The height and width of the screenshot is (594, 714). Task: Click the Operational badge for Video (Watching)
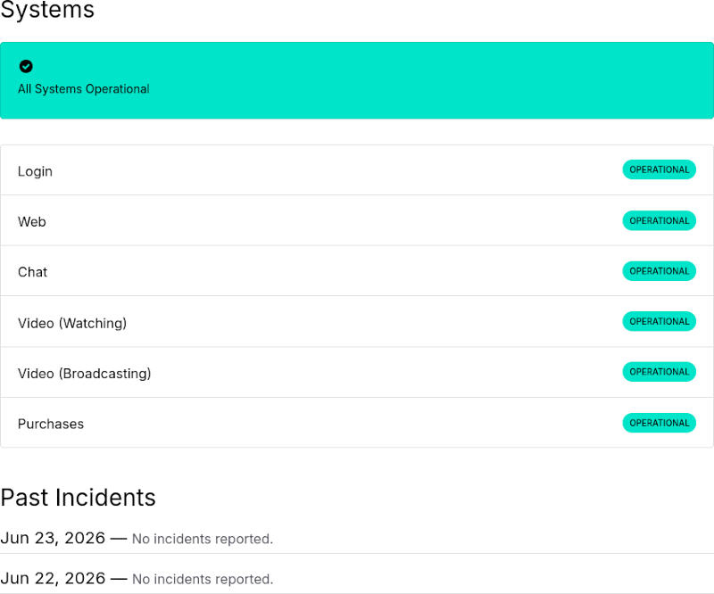659,321
